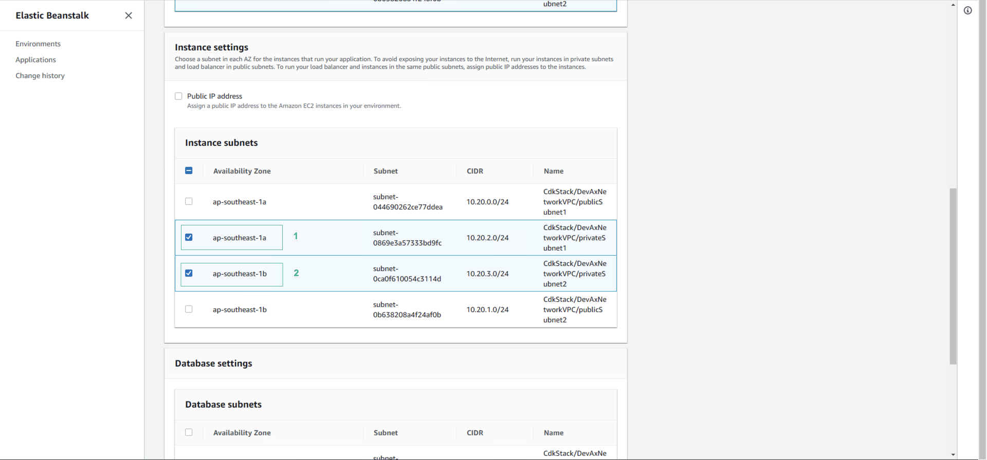
Task: Click Name column header in Instance subnets
Action: click(x=554, y=171)
